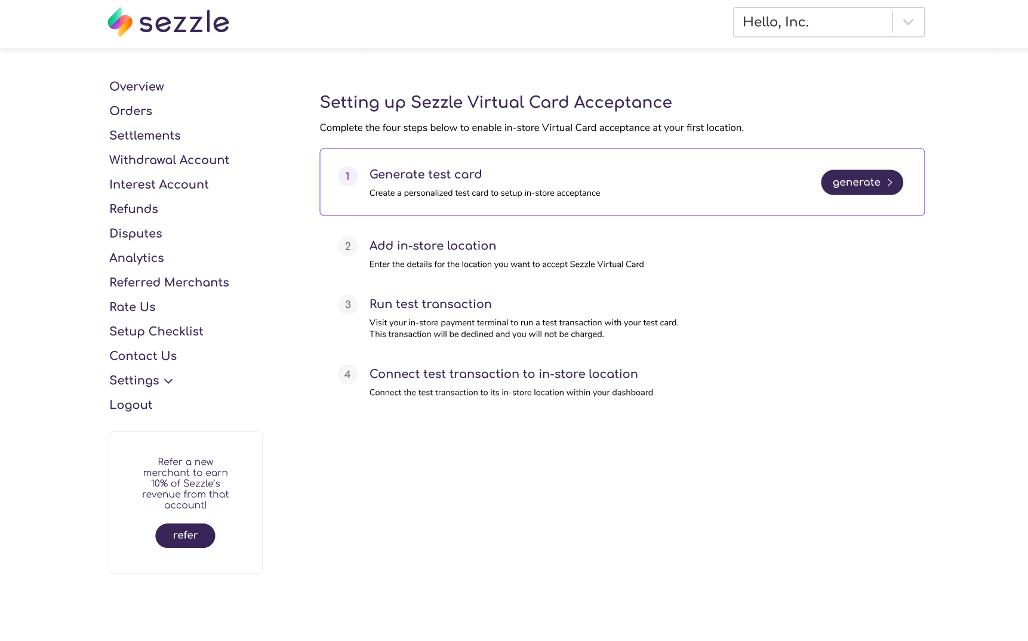The height and width of the screenshot is (641, 1028).
Task: Click step circle 1 next to Generate test card
Action: point(347,176)
